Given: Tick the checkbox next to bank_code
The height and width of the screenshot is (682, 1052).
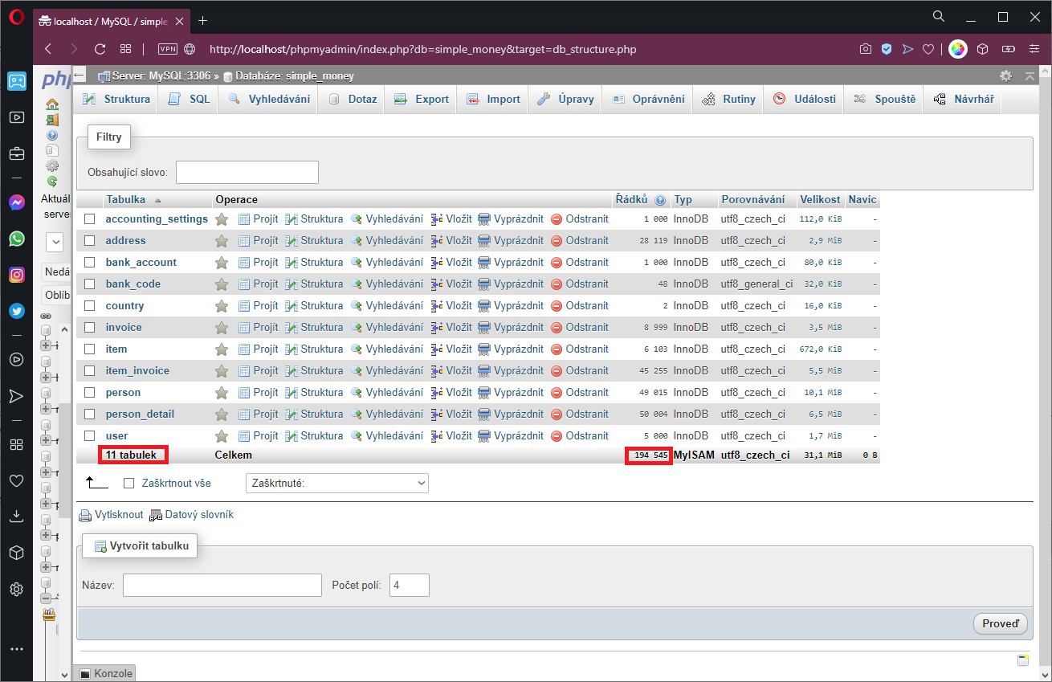Looking at the screenshot, I should coord(89,284).
